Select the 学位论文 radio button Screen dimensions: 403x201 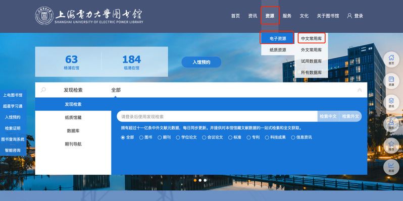pos(178,138)
